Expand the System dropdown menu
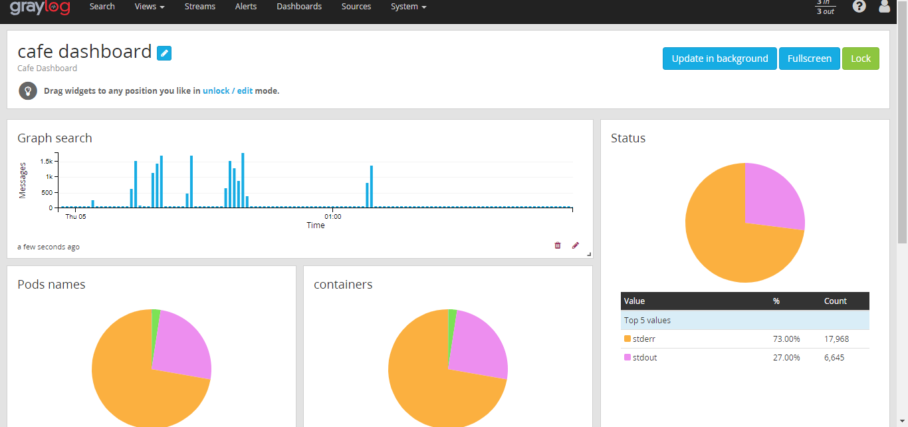 point(408,7)
